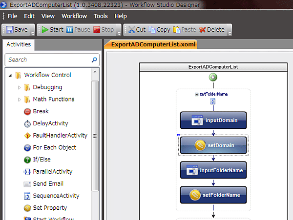293x220 pixels.
Task: Select the Send Email envelope icon
Action: pos(27,184)
